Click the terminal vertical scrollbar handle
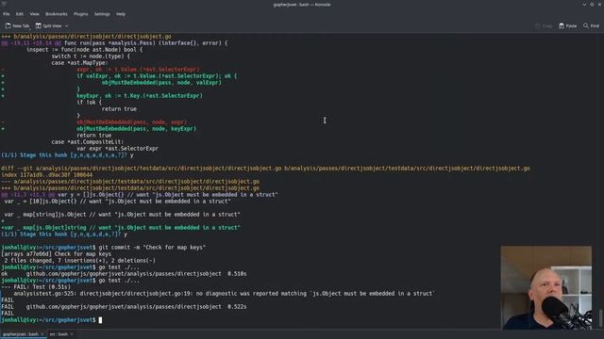Image resolution: width=604 pixels, height=339 pixels. coord(600,318)
